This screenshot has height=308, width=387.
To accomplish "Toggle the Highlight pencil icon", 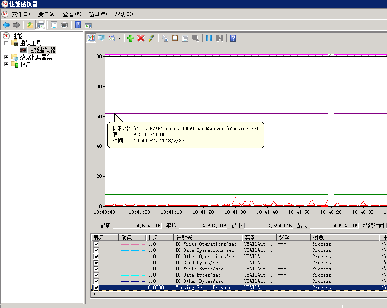I will coord(151,38).
